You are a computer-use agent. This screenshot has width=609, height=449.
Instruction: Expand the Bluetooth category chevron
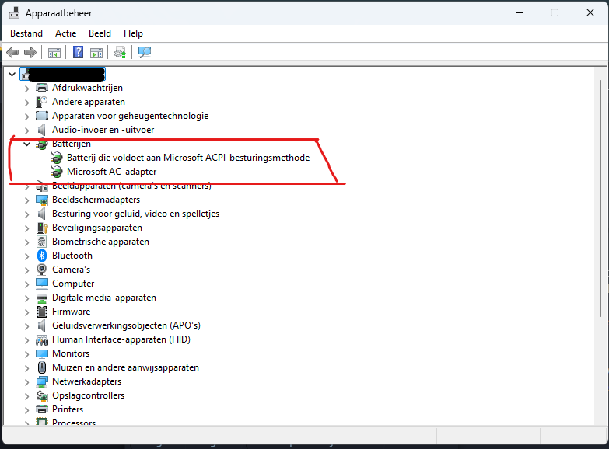[x=26, y=256]
